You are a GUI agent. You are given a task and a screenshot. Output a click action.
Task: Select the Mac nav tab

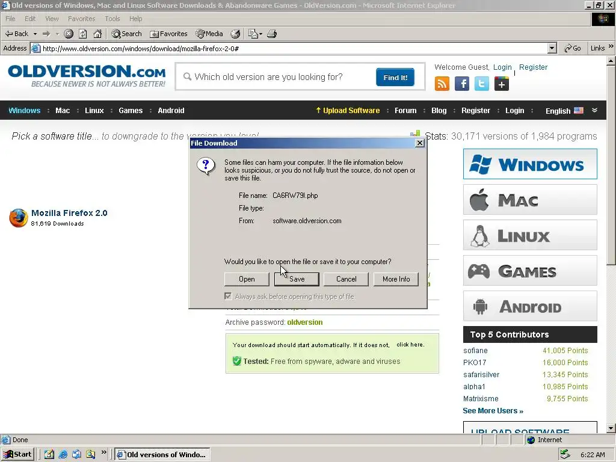[63, 111]
